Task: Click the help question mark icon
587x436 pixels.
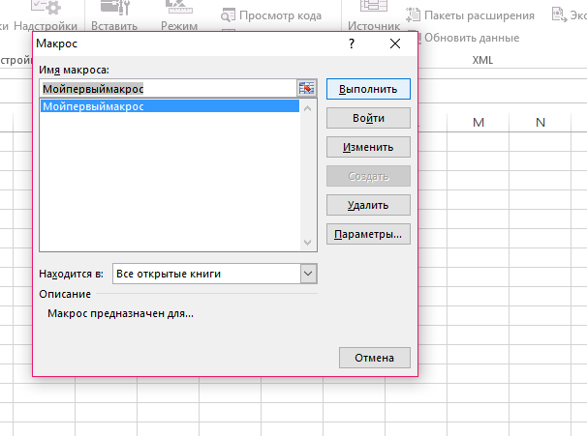Action: coord(352,44)
